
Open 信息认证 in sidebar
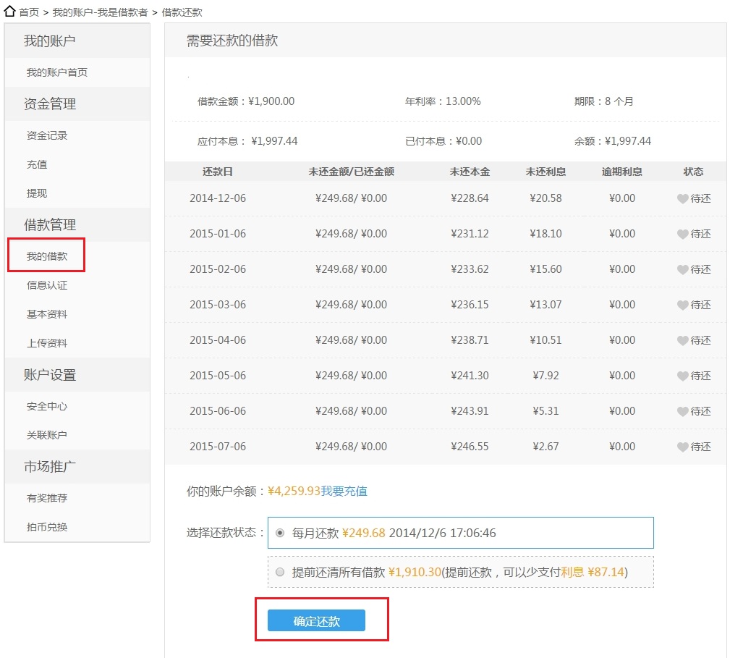click(47, 285)
